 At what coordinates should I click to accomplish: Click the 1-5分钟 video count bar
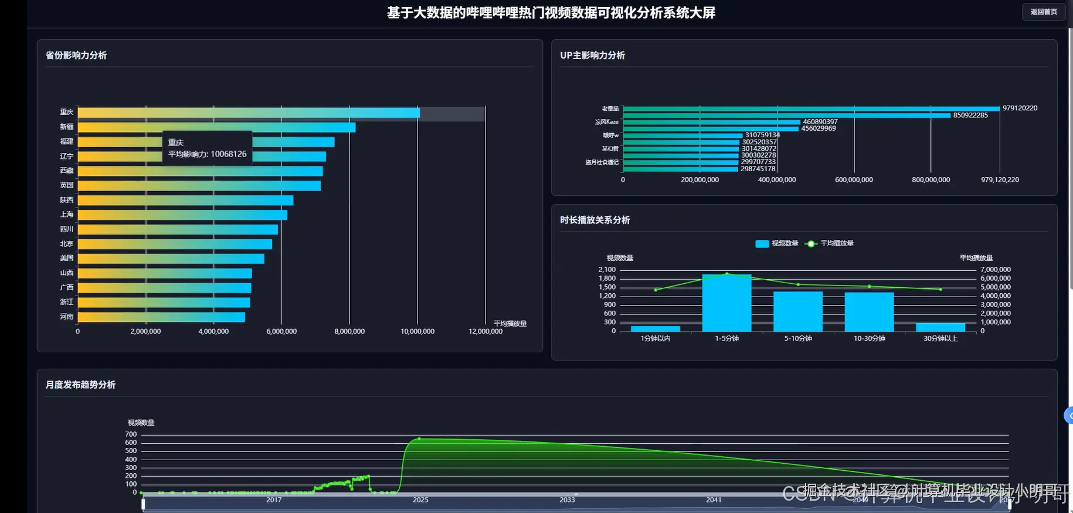(x=726, y=303)
